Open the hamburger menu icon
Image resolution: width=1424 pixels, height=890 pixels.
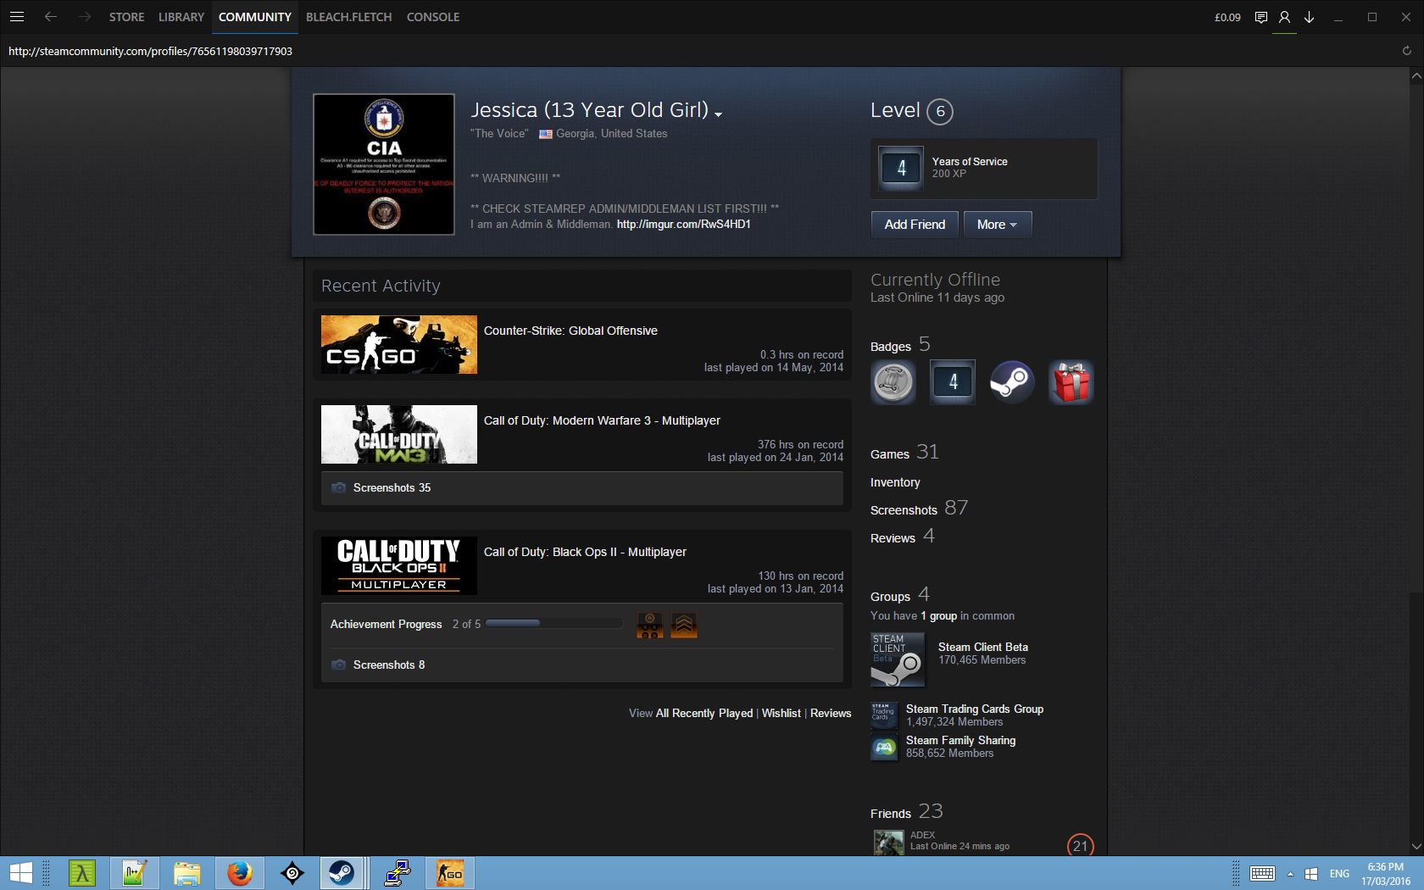(16, 17)
